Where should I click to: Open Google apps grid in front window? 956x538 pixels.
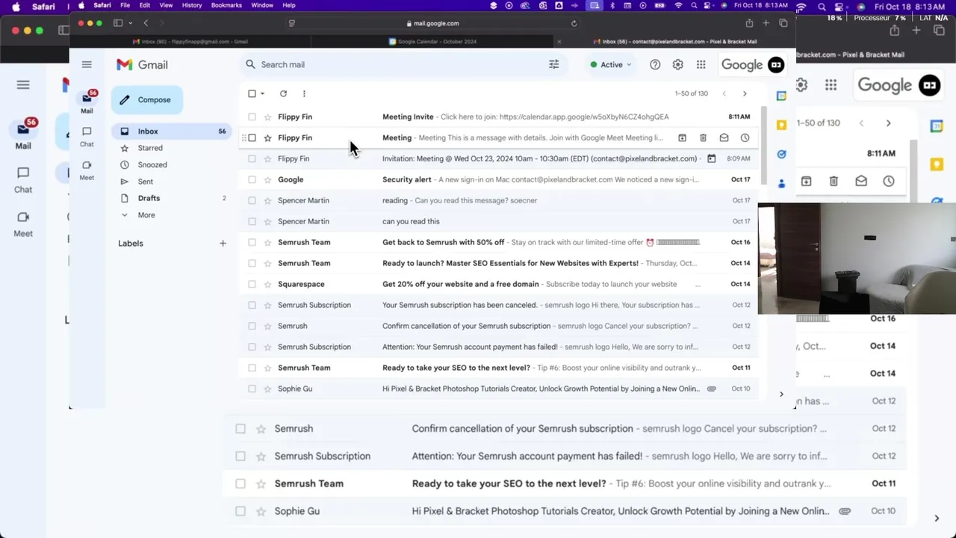point(701,65)
